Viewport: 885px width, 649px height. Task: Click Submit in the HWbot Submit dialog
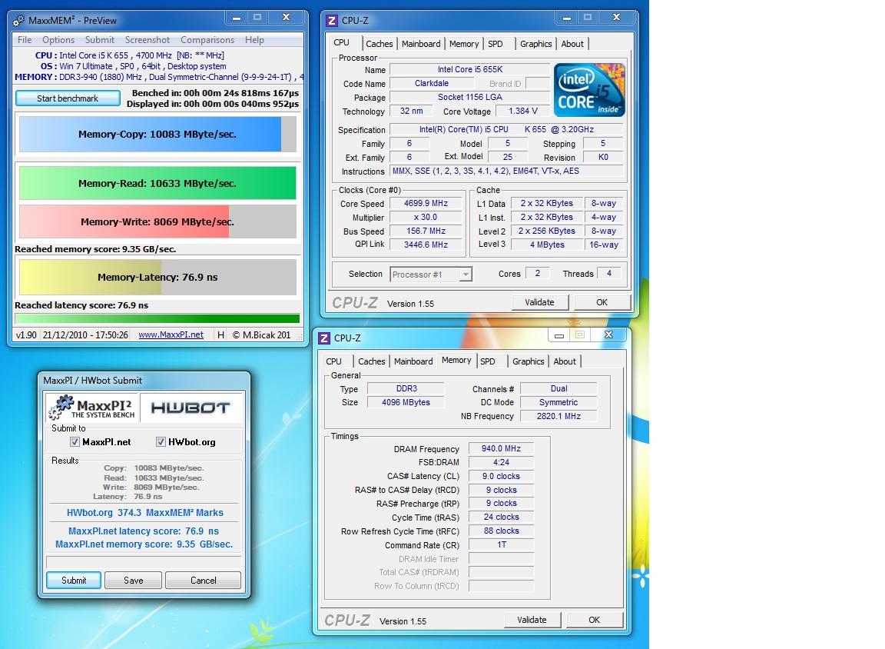74,580
